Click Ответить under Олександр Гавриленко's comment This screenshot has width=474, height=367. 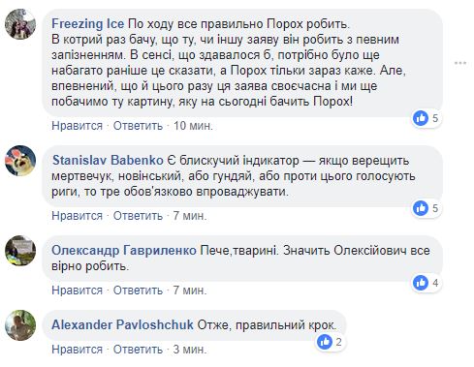[x=138, y=291]
